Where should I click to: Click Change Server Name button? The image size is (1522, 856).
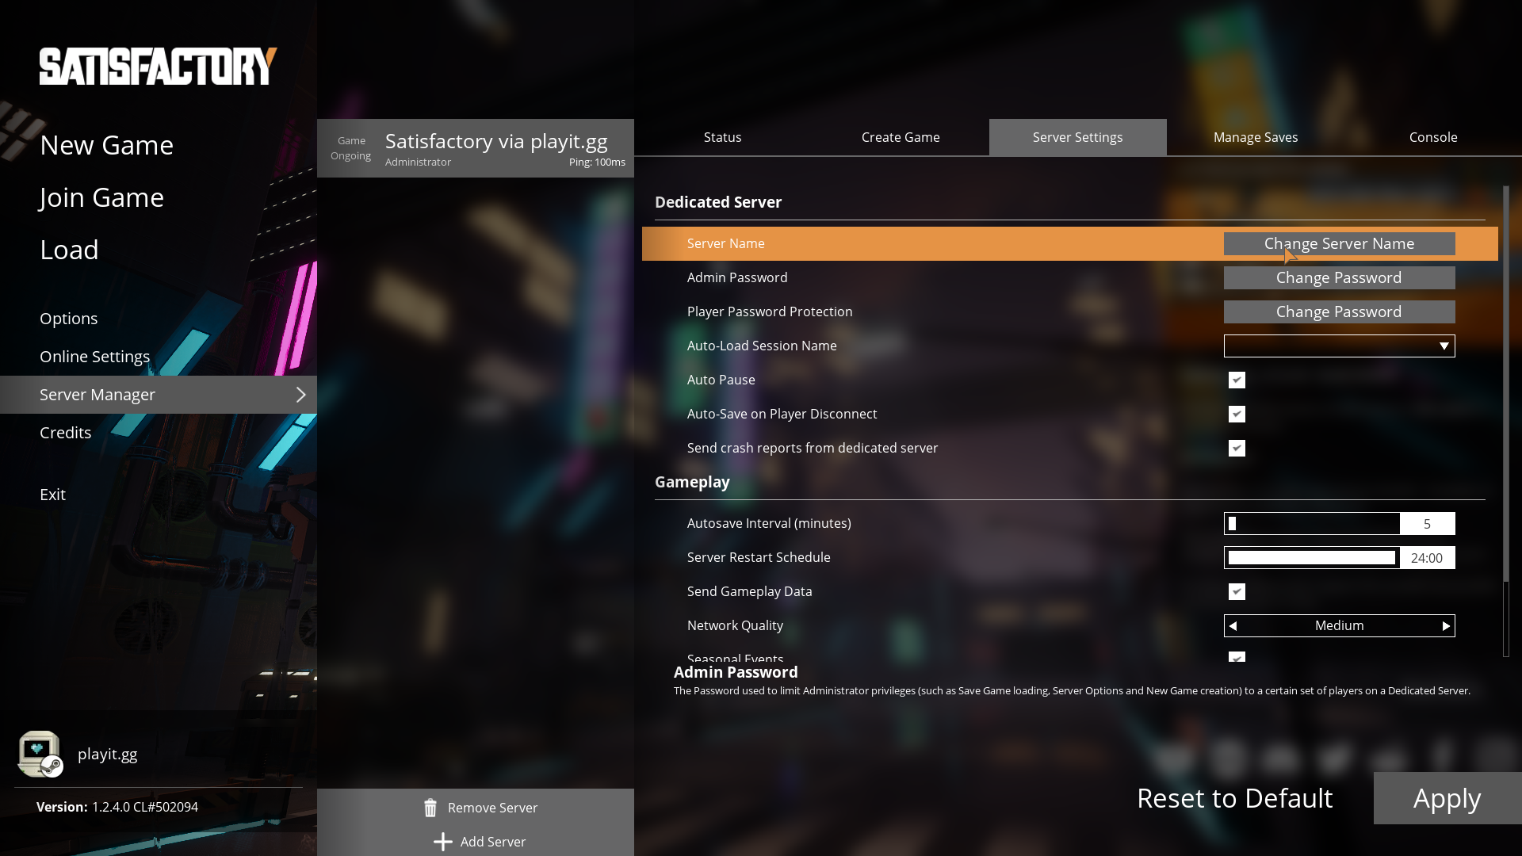pos(1340,243)
